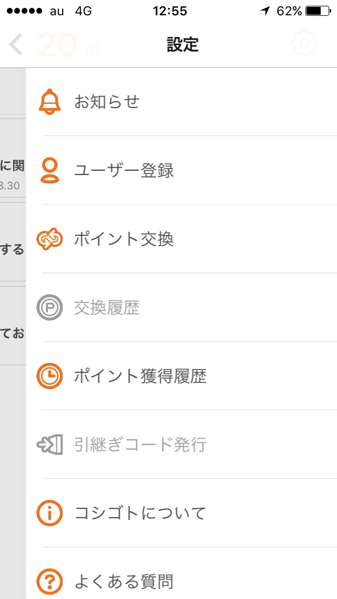Tap the orange bell notification icon
This screenshot has width=337, height=599.
[x=50, y=102]
